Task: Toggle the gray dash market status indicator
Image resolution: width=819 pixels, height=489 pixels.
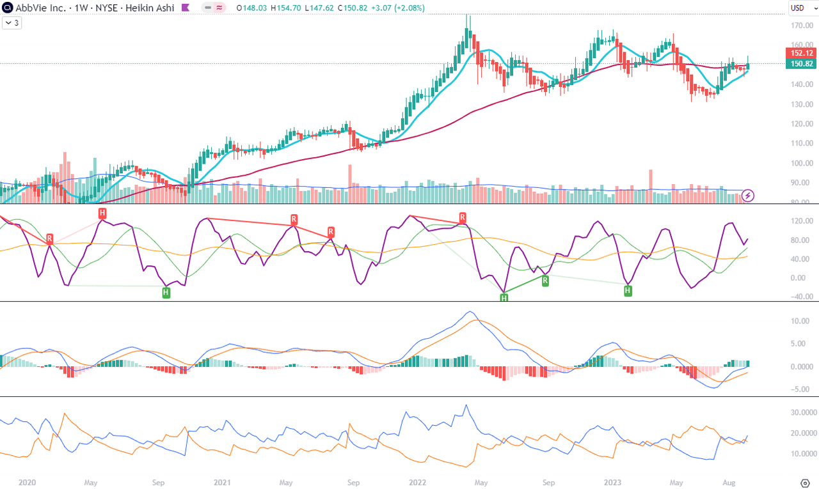Action: (208, 8)
